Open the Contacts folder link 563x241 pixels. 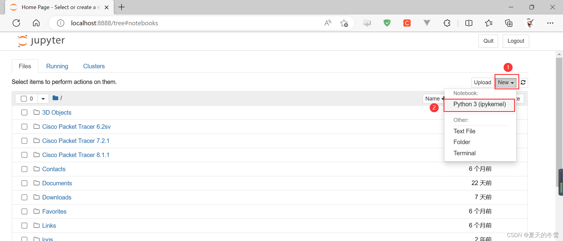point(54,169)
